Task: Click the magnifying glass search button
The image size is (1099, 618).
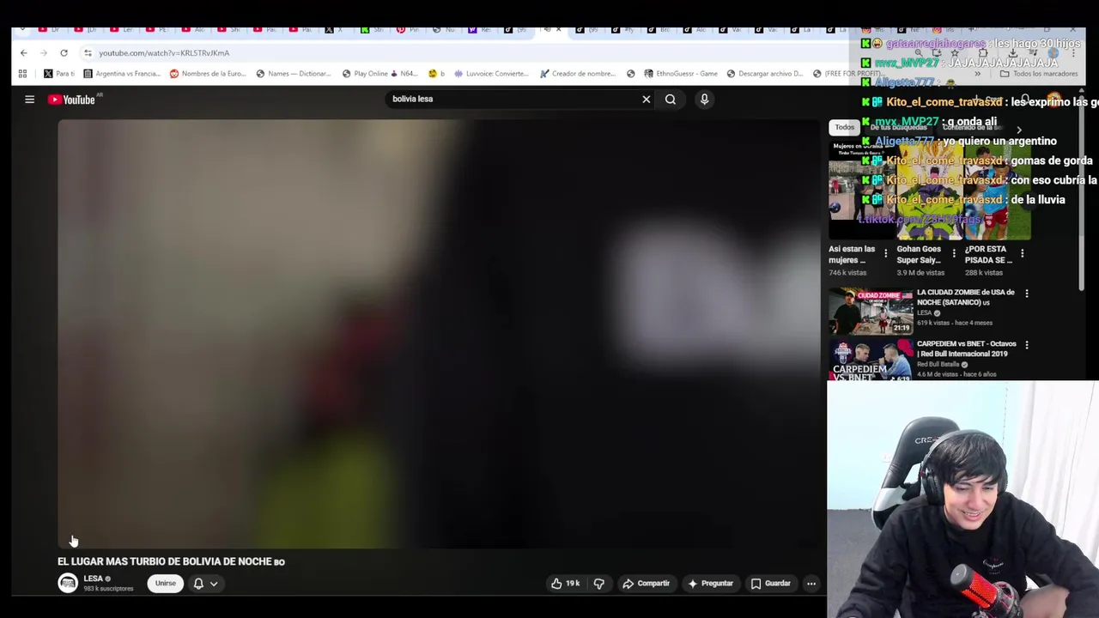Action: pos(671,100)
